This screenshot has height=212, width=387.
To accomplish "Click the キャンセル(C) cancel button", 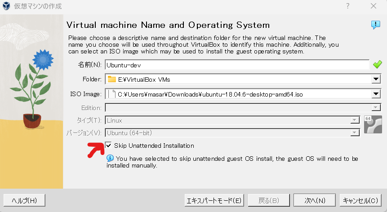I will (360, 200).
